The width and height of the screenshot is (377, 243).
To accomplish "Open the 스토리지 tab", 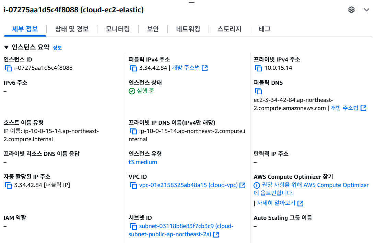I will 229,29.
